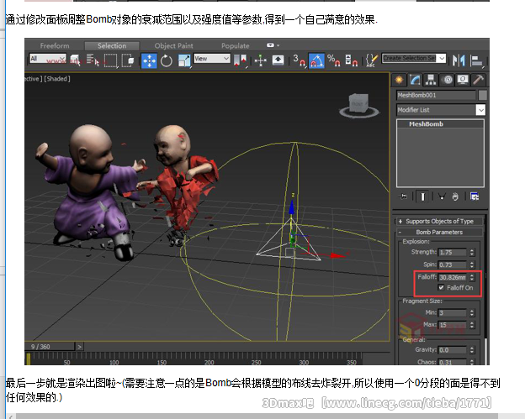Click the Select and Manipulate icon
Screen dimensions: 525x419
coord(260,60)
